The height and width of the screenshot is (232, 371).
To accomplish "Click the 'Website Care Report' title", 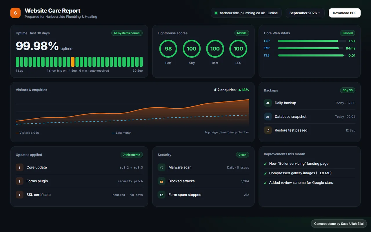I will tap(52, 11).
